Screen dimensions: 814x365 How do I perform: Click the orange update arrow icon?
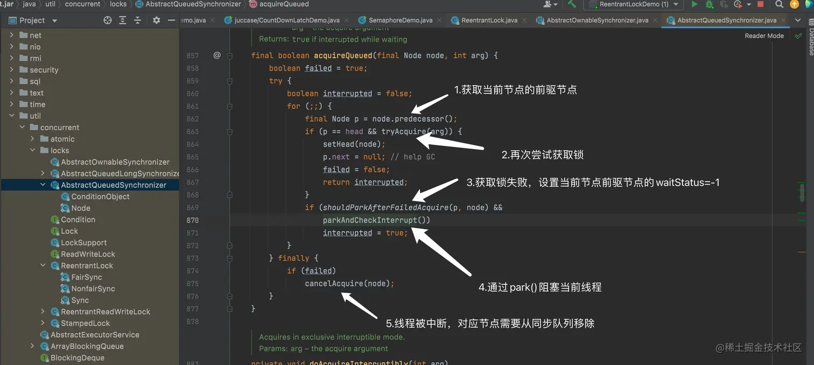click(794, 4)
